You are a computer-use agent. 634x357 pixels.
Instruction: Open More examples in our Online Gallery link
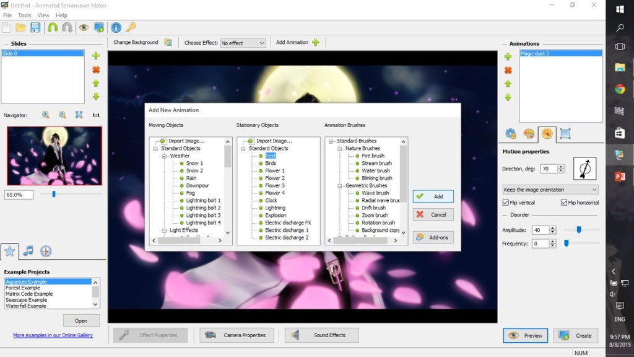53,335
